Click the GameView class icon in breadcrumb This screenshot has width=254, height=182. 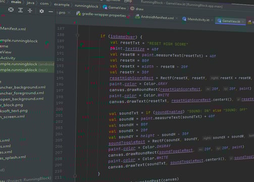(x=105, y=7)
